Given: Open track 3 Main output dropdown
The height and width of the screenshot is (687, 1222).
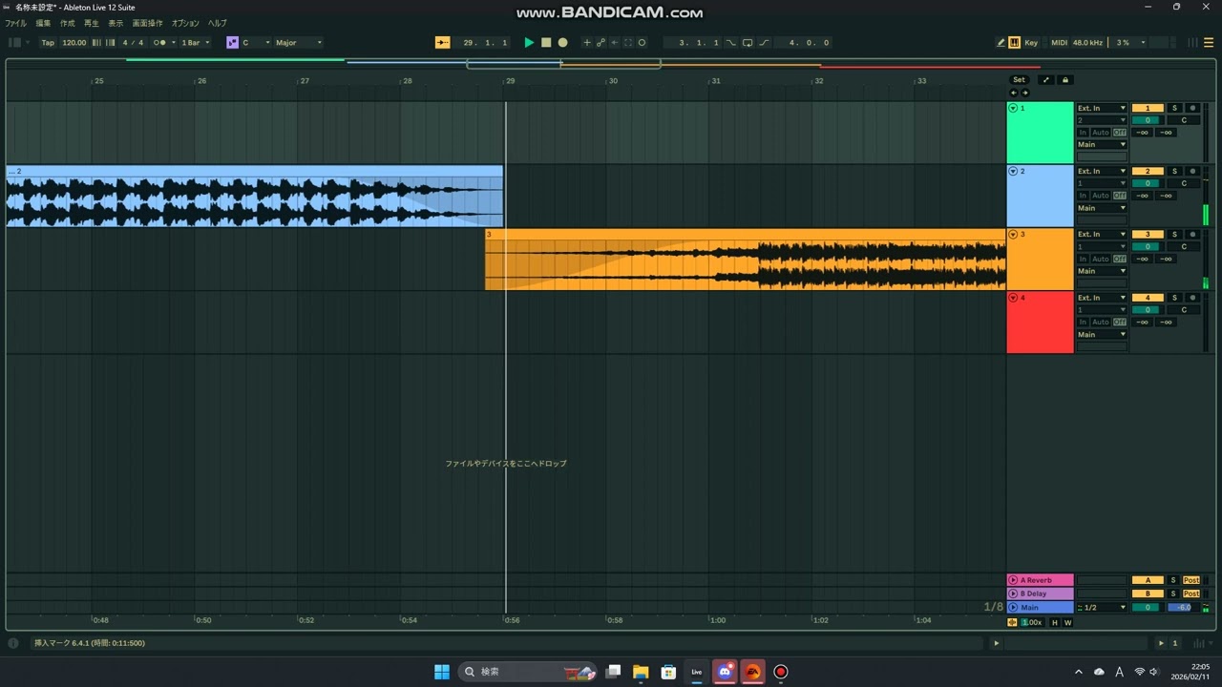Looking at the screenshot, I should coord(1102,271).
